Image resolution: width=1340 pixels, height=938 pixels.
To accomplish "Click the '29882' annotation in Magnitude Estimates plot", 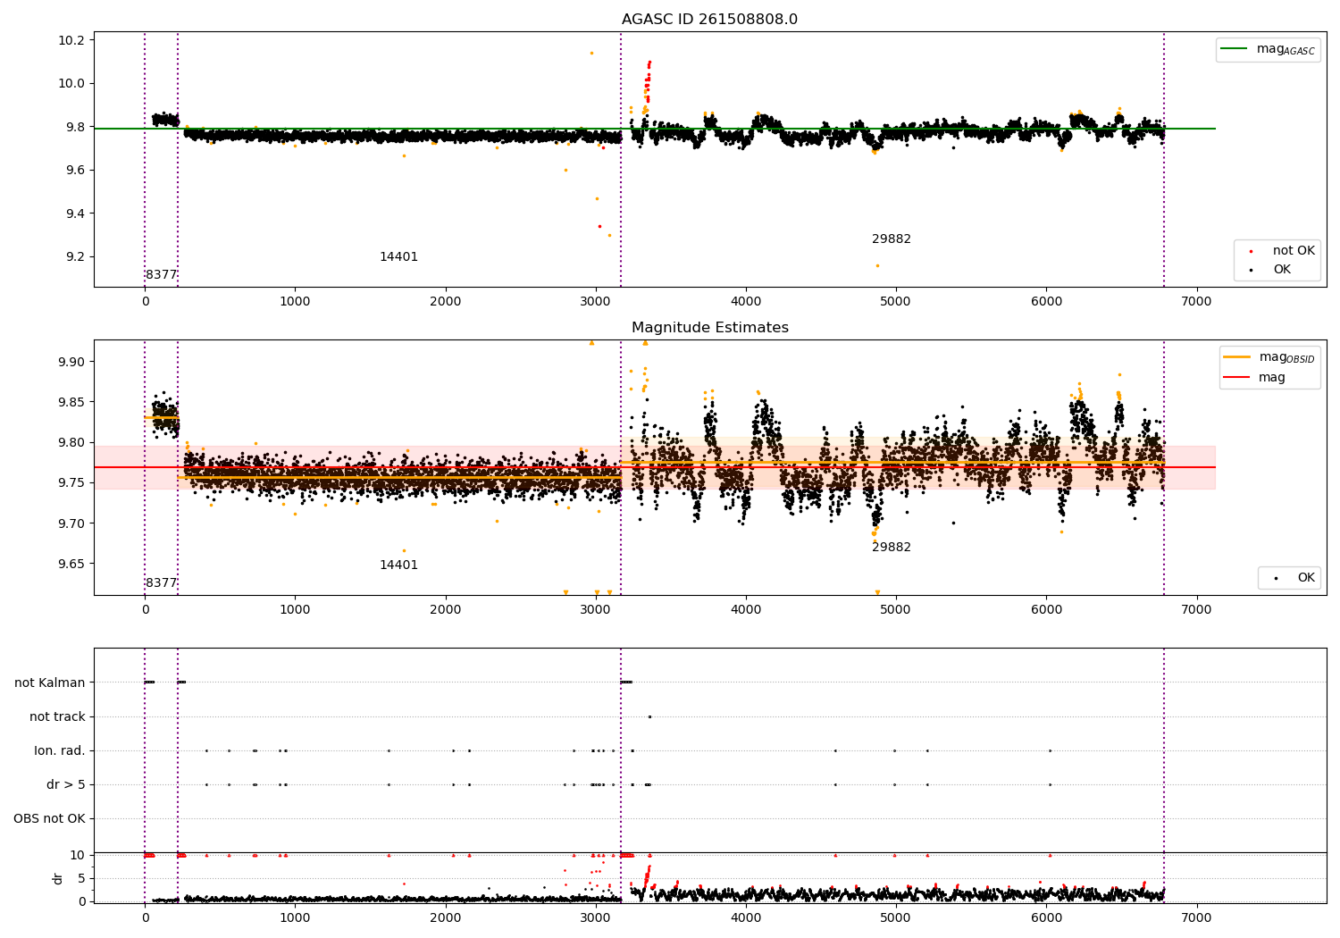I will [892, 548].
